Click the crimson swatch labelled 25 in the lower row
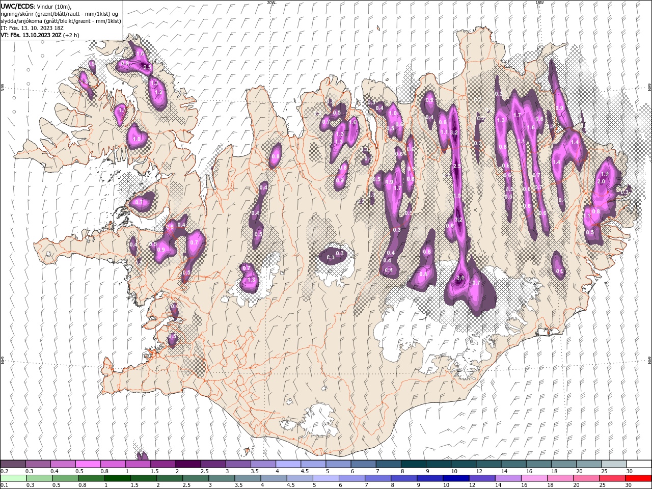652x489 pixels. pos(612,478)
